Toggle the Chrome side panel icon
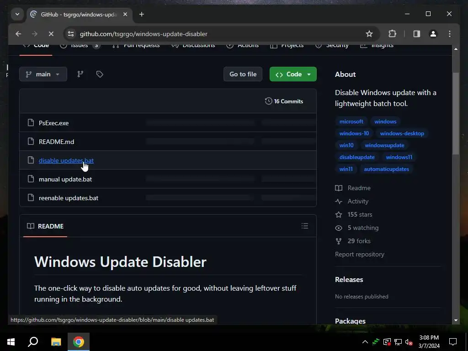The width and height of the screenshot is (468, 351). [x=417, y=34]
